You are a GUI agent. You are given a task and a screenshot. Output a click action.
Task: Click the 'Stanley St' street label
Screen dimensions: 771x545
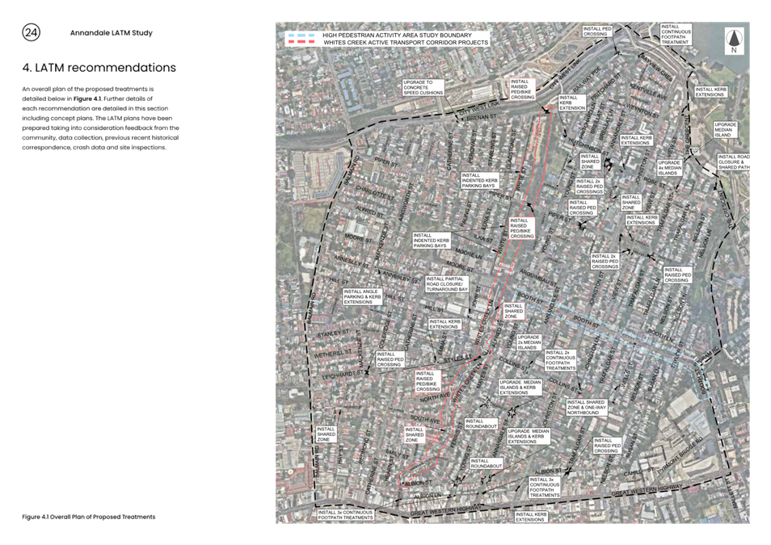pos(333,334)
